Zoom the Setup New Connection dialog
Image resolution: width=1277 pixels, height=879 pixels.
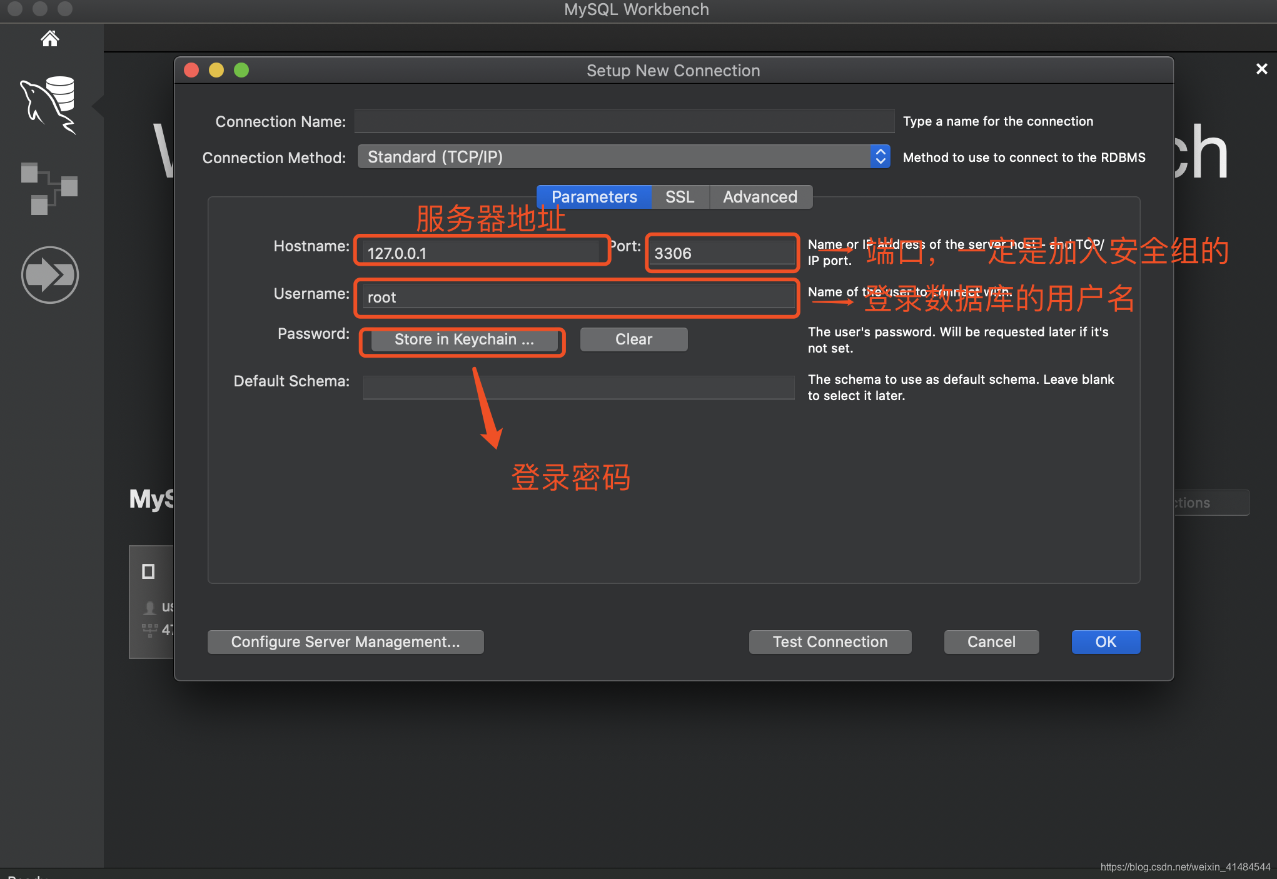(241, 70)
